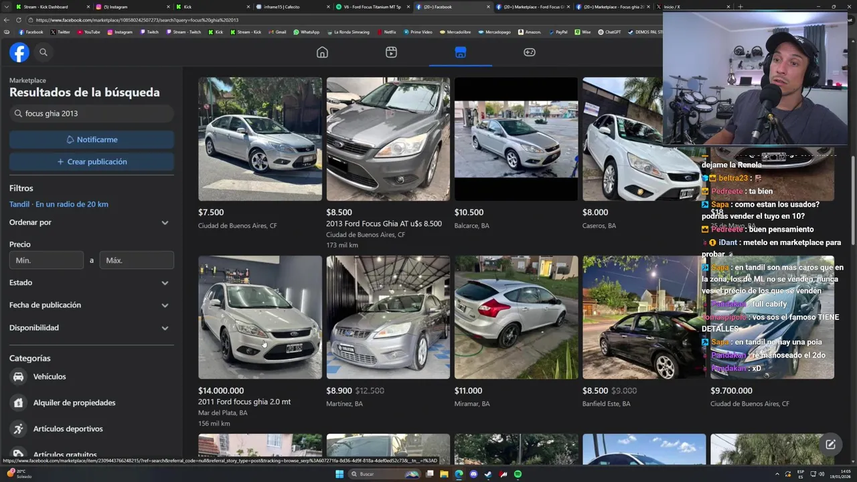Open the Netflix bookmark

point(386,32)
